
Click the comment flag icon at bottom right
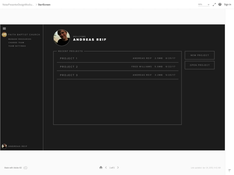[229, 170]
